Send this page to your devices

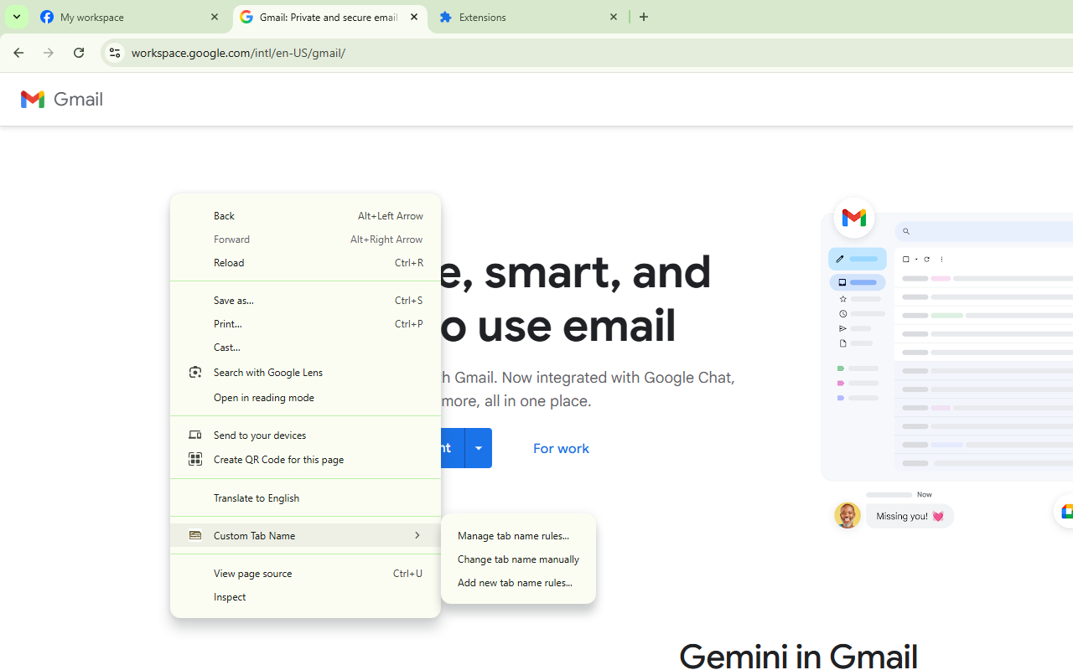tap(259, 434)
